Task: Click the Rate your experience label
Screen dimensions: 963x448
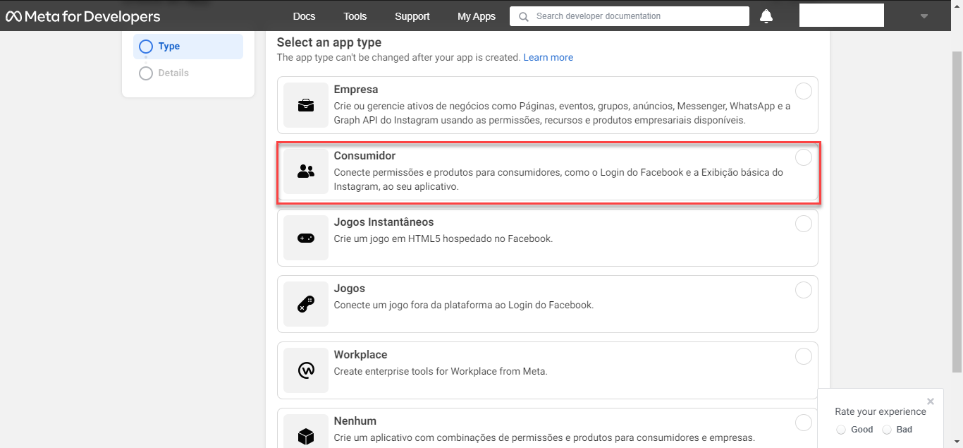Action: pos(881,411)
